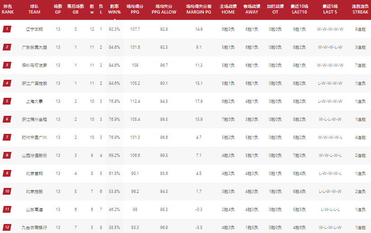Viewport: 371px width, 233px height.
Task: Click the PPG ALLOW column header
Action: tap(164, 9)
